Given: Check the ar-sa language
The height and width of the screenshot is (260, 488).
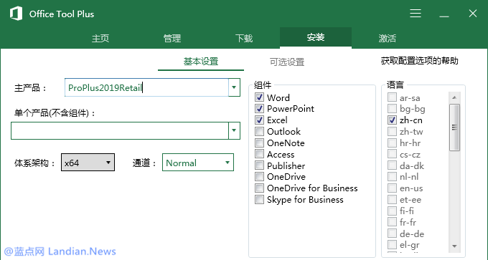Looking at the screenshot, I should click(x=392, y=97).
